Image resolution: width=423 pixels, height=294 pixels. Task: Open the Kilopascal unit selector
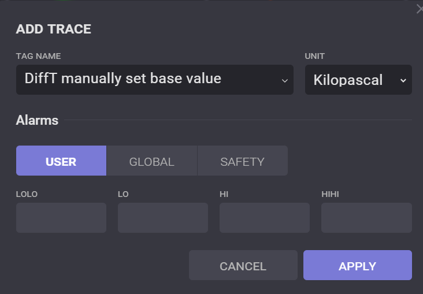(x=358, y=80)
